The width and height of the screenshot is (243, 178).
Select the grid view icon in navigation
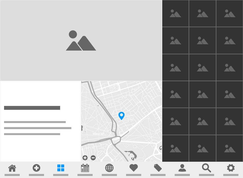pos(60,168)
